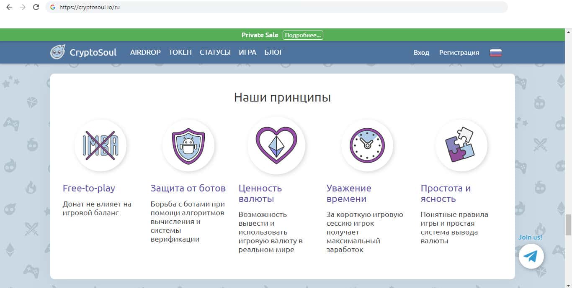Open the ИГРА section

pyautogui.click(x=247, y=52)
